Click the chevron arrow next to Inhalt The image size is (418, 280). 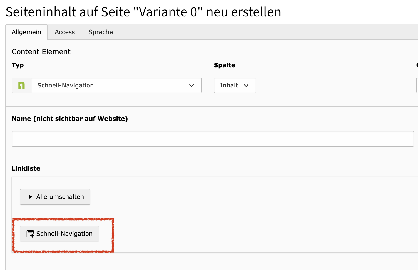tap(246, 85)
